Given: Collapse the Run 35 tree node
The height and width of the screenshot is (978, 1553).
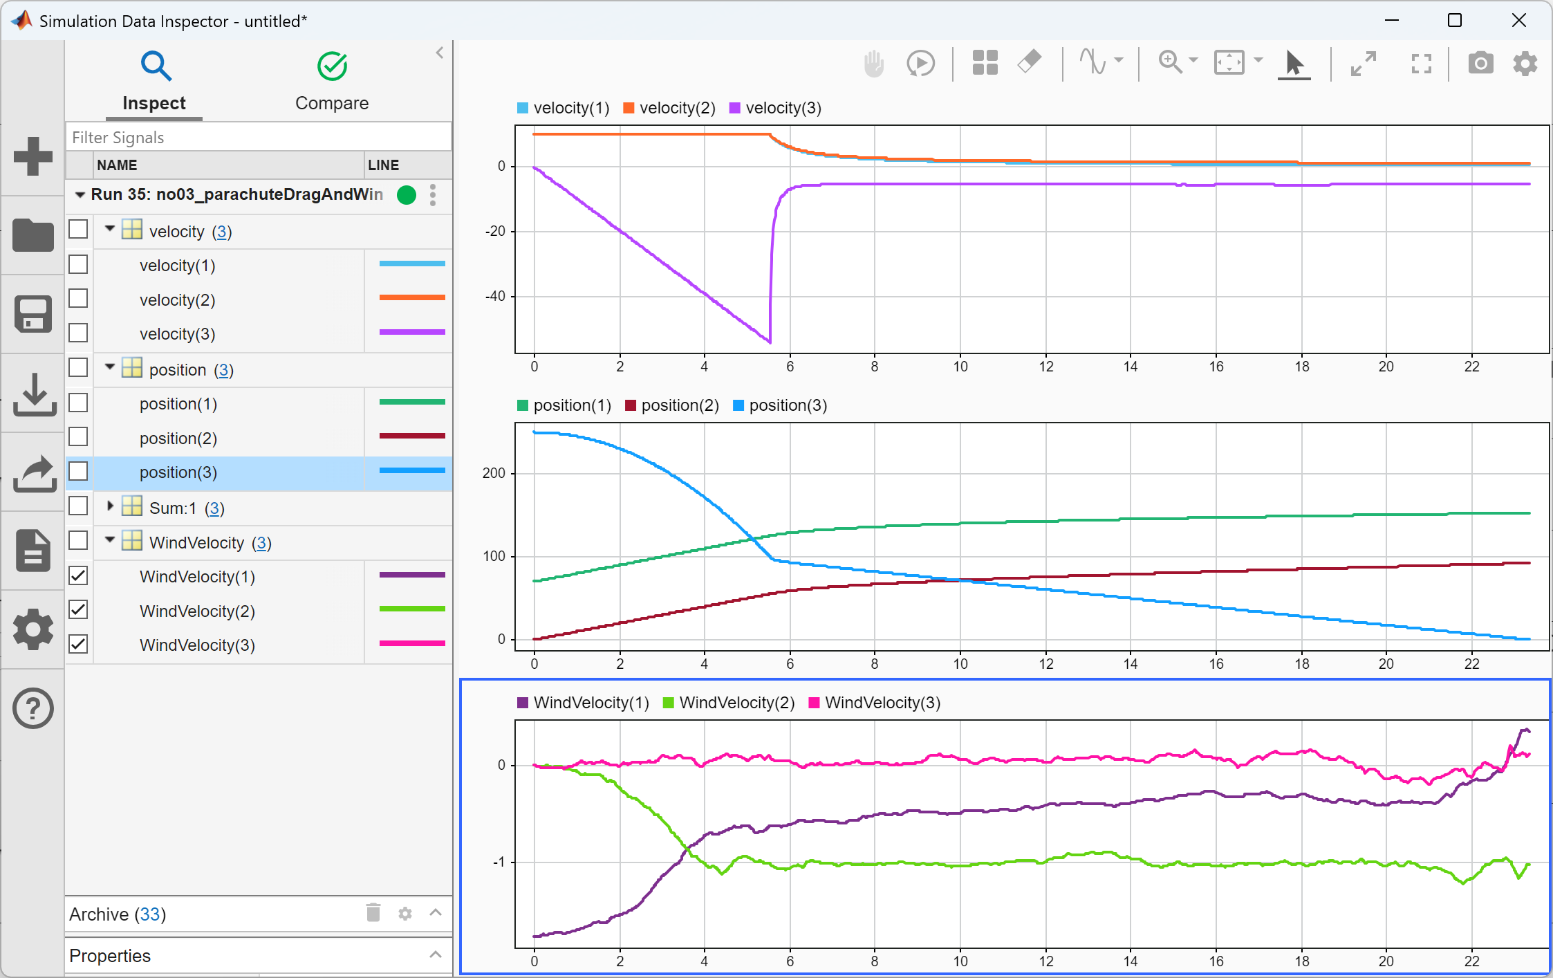Looking at the screenshot, I should 80,195.
